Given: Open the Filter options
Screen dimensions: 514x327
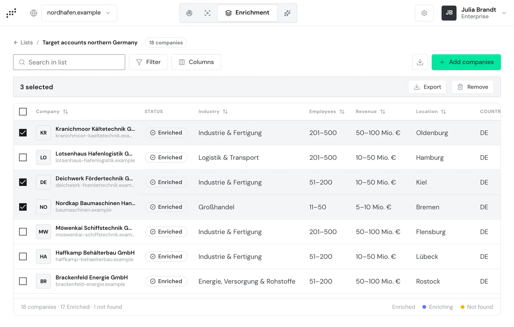Looking at the screenshot, I should [148, 62].
